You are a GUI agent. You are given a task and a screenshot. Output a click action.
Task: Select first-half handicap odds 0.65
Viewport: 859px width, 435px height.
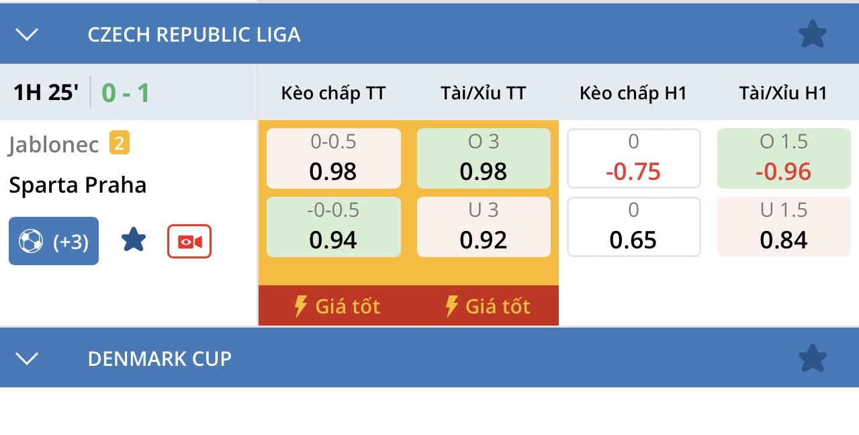pyautogui.click(x=633, y=227)
